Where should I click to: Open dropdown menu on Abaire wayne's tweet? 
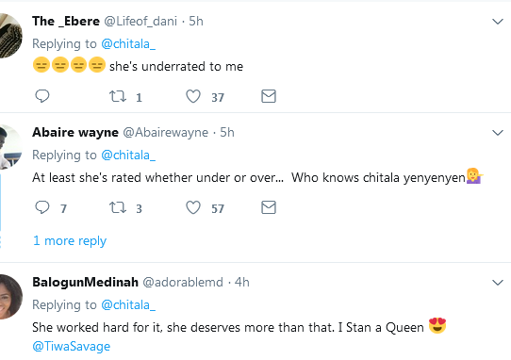pos(498,133)
